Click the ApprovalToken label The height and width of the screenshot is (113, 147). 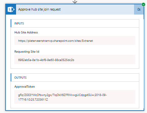[25, 87]
